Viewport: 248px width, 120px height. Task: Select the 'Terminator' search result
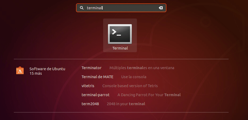pyautogui.click(x=91, y=68)
